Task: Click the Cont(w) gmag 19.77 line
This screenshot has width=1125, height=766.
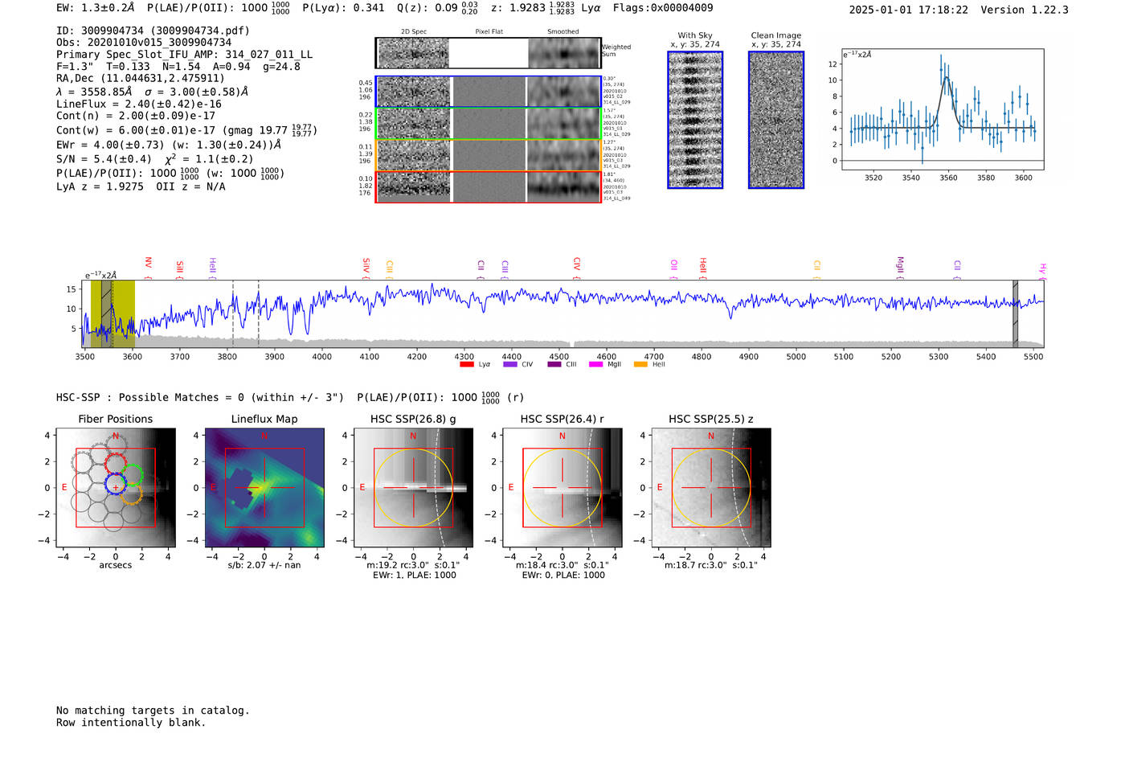Action: [x=186, y=130]
